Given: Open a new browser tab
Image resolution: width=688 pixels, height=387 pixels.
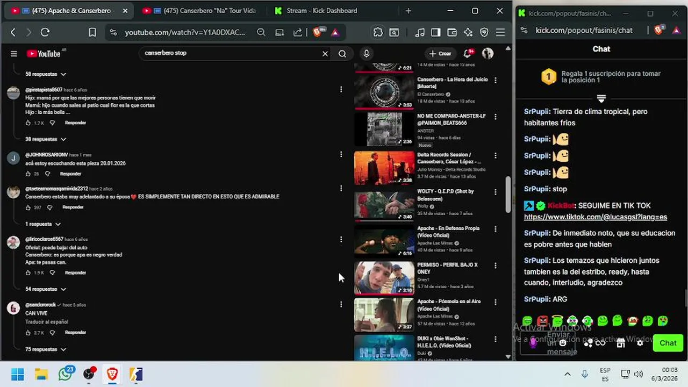Looking at the screenshot, I should pos(408,11).
